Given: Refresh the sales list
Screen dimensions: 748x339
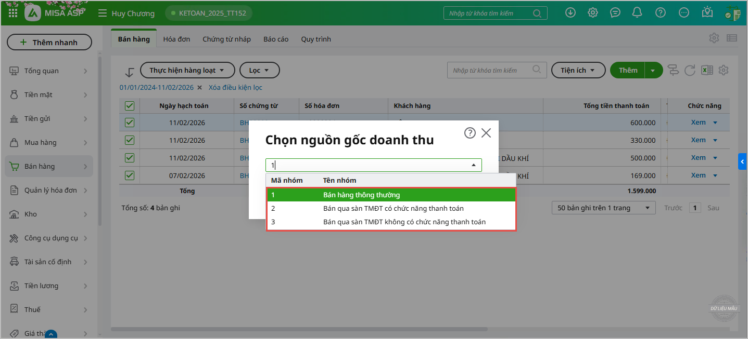Looking at the screenshot, I should pos(690,70).
